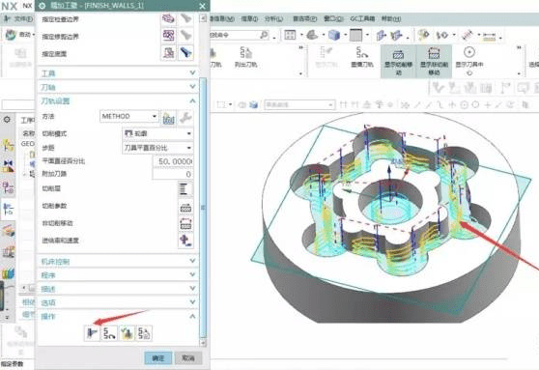Expand the Tool (工具) section
The height and width of the screenshot is (370, 539).
tap(117, 73)
